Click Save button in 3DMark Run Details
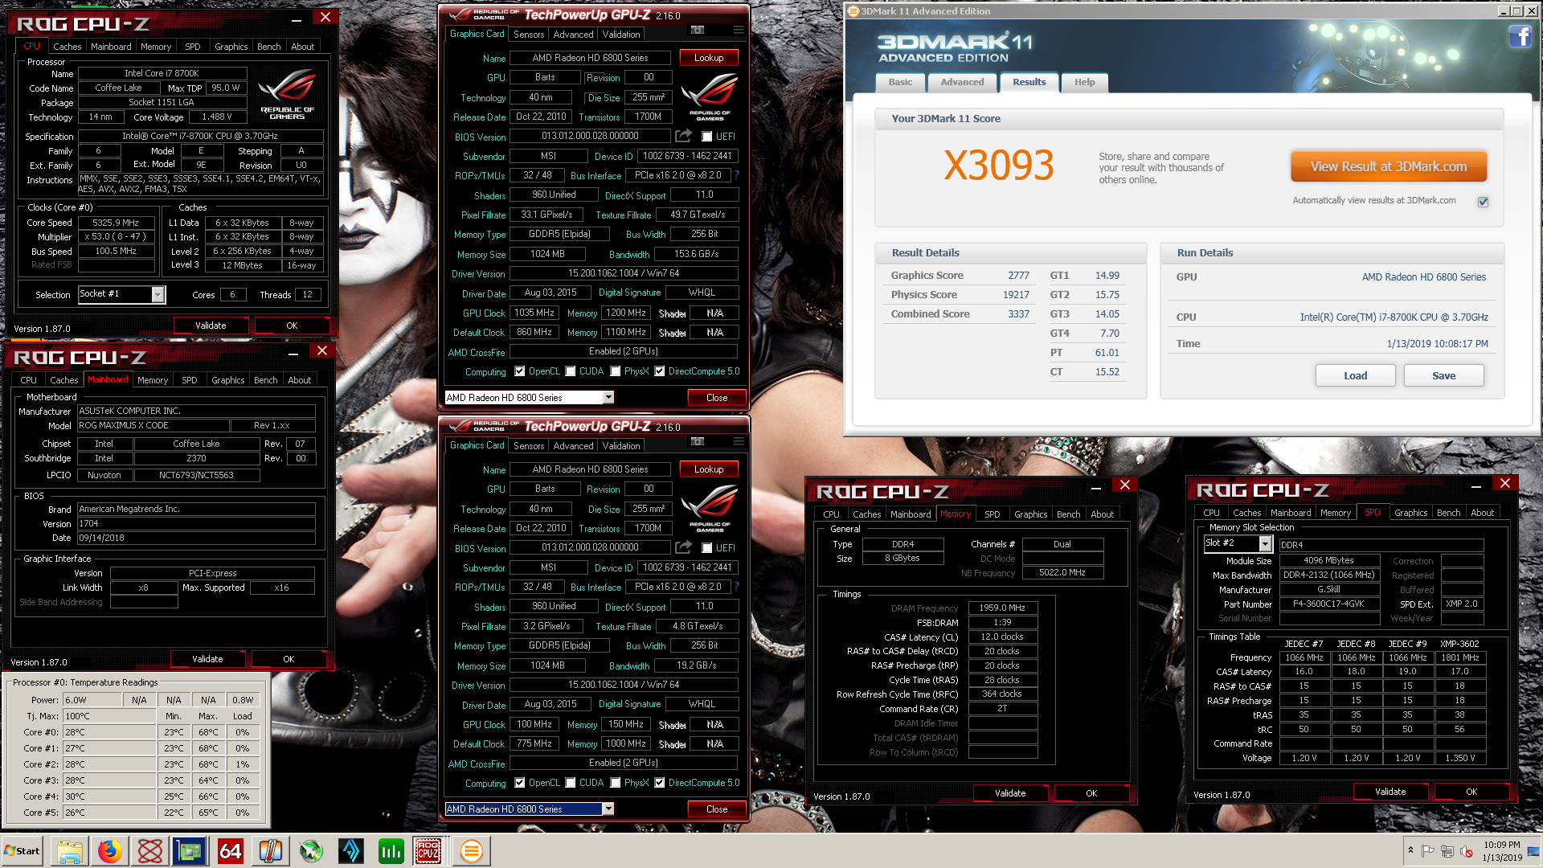This screenshot has width=1543, height=868. 1443,375
